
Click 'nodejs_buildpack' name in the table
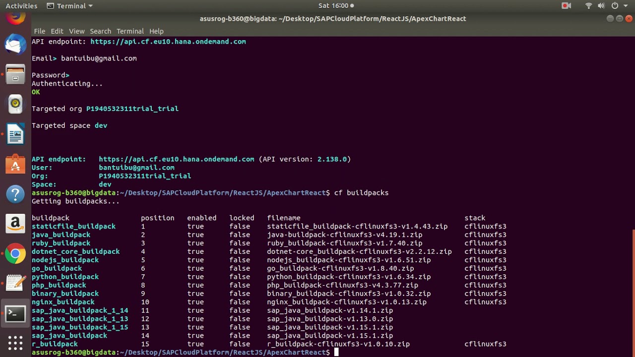point(65,260)
